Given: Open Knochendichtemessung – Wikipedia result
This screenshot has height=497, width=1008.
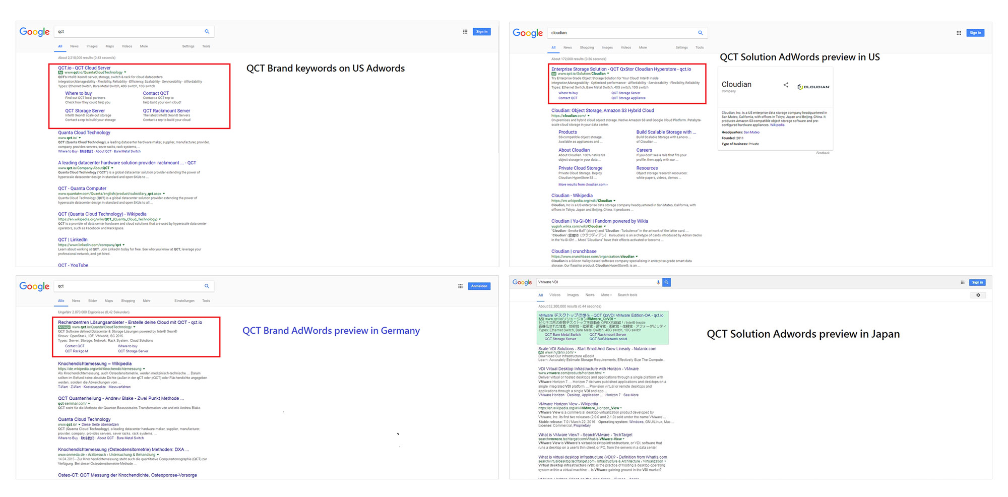Looking at the screenshot, I should pyautogui.click(x=95, y=363).
